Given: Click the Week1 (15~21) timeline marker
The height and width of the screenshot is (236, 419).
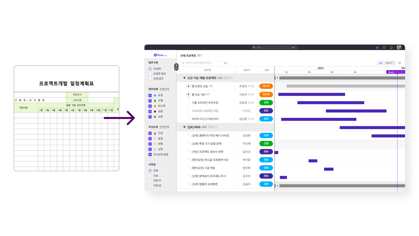Looking at the screenshot, I should (395, 72).
